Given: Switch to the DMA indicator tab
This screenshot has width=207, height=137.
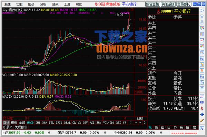Looking at the screenshot, I should pyautogui.click(x=45, y=123).
